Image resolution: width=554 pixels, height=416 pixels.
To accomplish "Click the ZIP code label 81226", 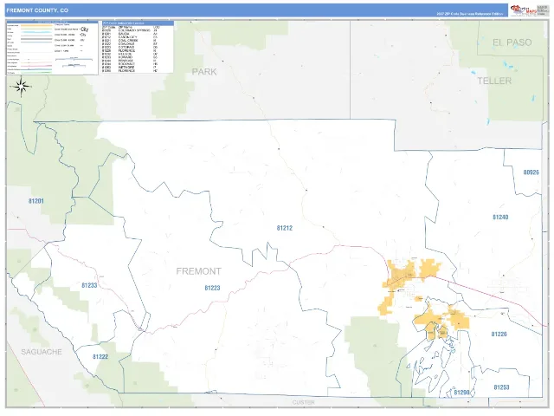I will (x=499, y=334).
